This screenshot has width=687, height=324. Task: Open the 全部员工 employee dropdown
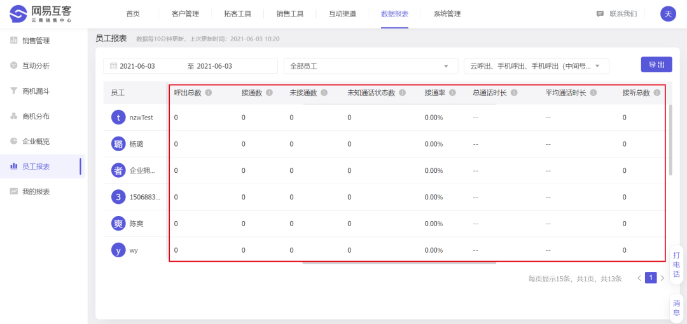click(x=370, y=66)
